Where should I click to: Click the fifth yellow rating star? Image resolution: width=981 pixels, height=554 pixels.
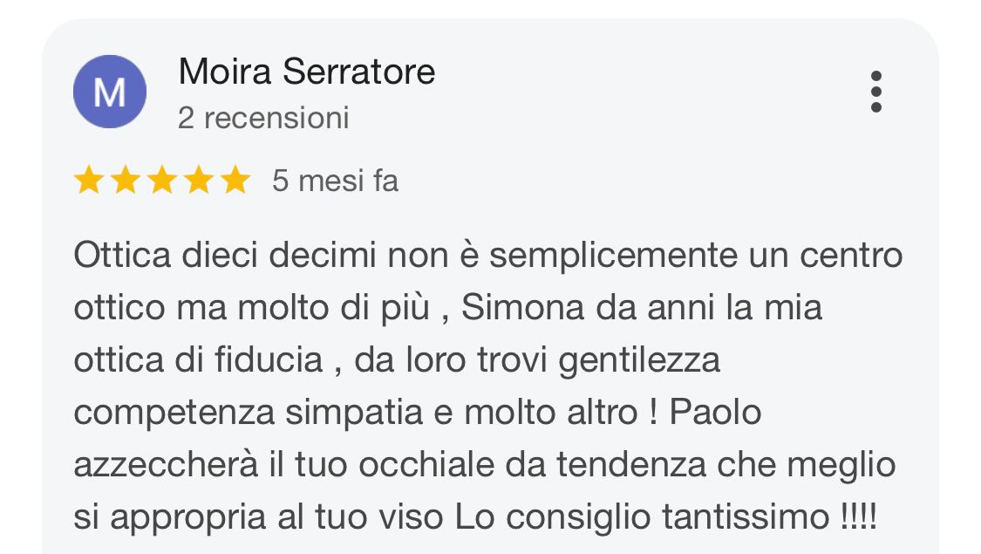click(235, 181)
